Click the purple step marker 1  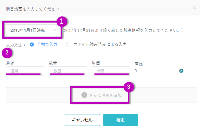point(62,21)
